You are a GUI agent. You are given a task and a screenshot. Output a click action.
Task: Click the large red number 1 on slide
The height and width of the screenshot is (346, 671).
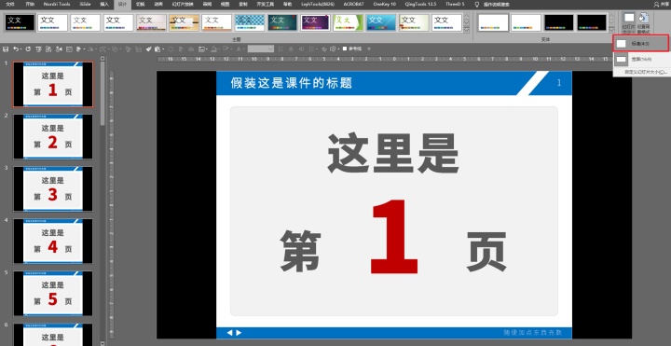tap(393, 237)
